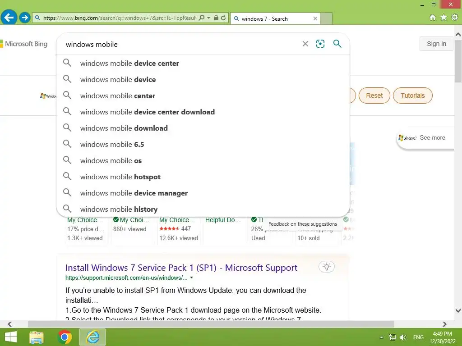Open Favorites star icon

tap(444, 18)
